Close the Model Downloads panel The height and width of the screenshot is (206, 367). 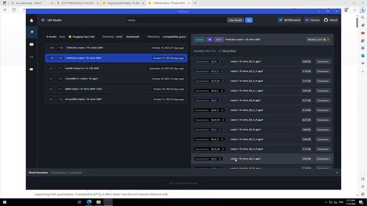point(337,173)
